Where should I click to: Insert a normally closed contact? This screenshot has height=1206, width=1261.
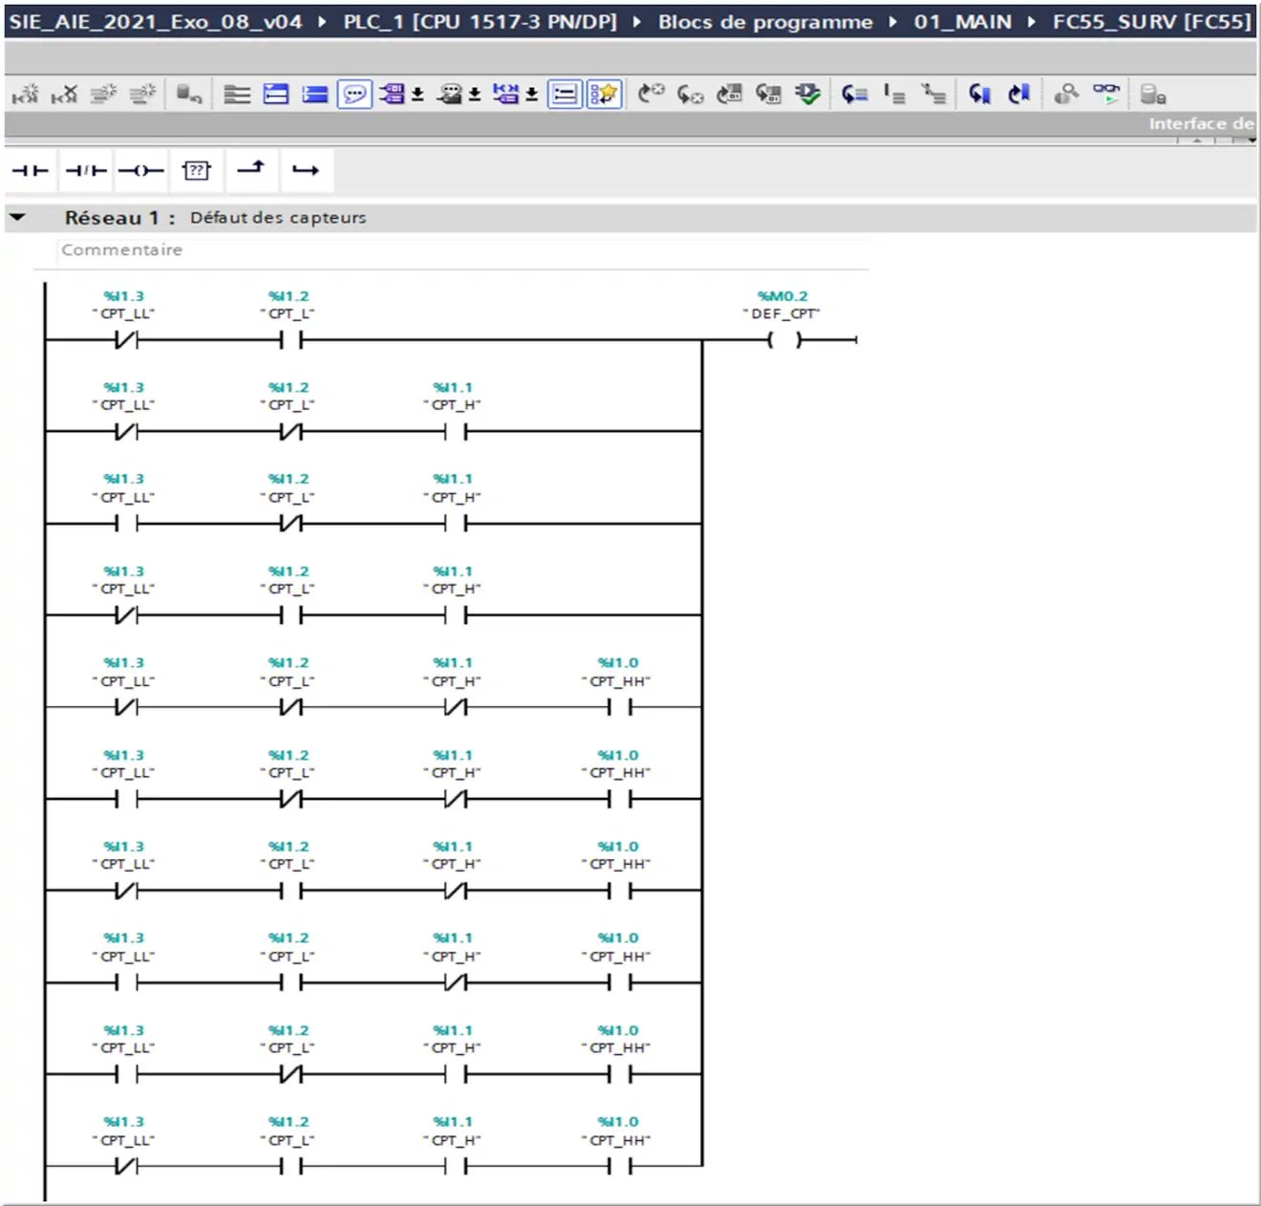coord(86,170)
